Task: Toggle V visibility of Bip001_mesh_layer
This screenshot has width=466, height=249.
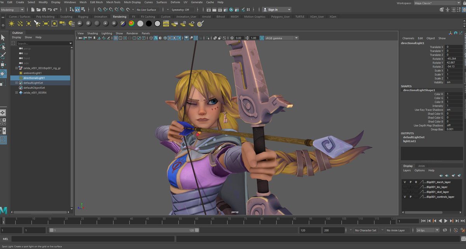Action: click(405, 182)
